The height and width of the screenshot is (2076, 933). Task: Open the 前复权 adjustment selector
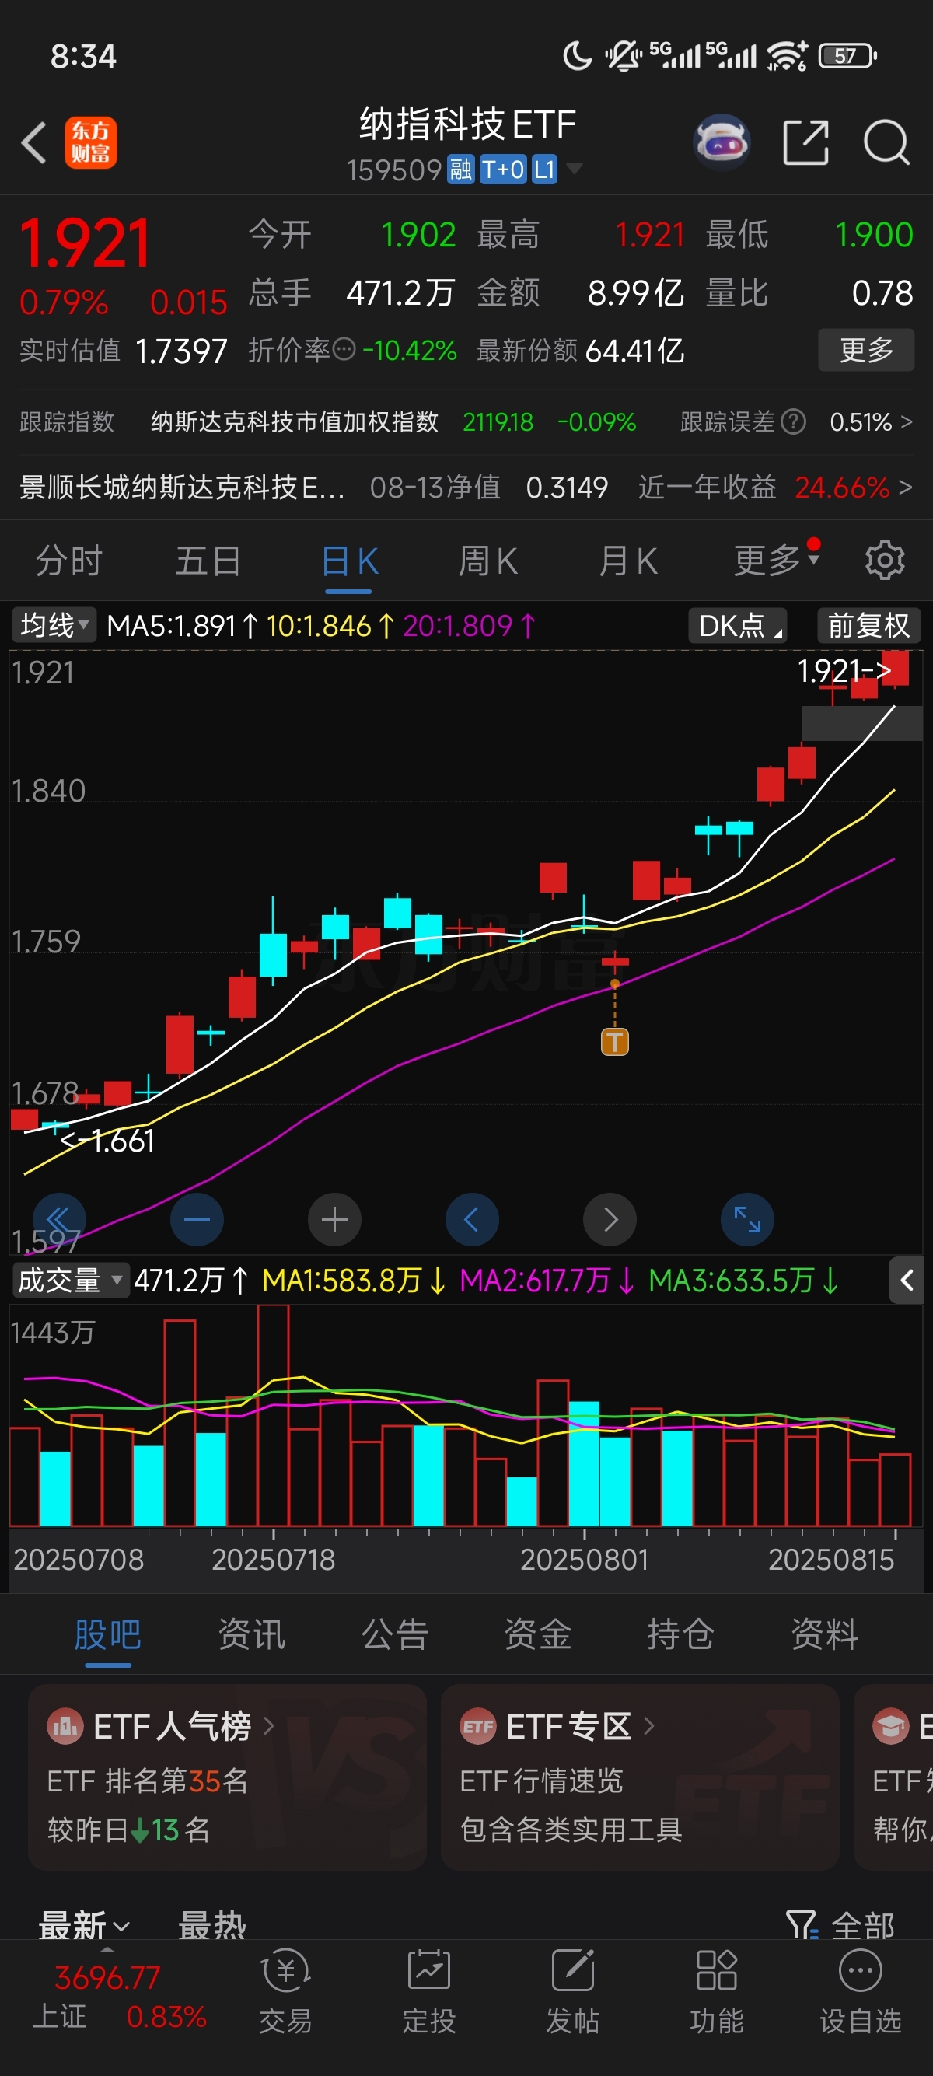tap(868, 625)
